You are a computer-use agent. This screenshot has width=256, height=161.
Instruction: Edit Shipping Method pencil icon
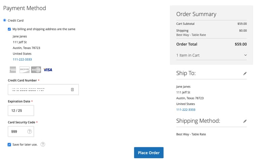coord(245,121)
